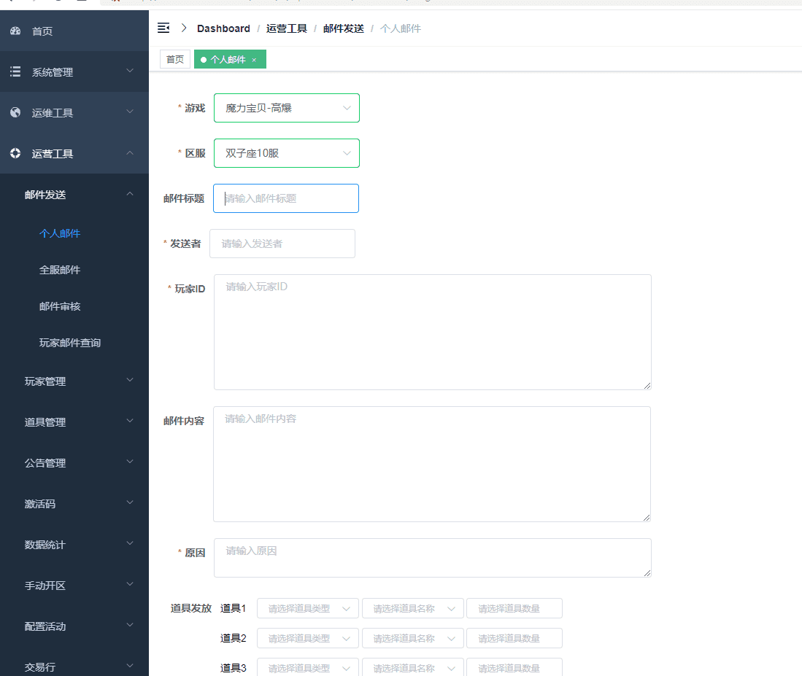Open the 区服 dropdown showing 双子座10服

286,152
